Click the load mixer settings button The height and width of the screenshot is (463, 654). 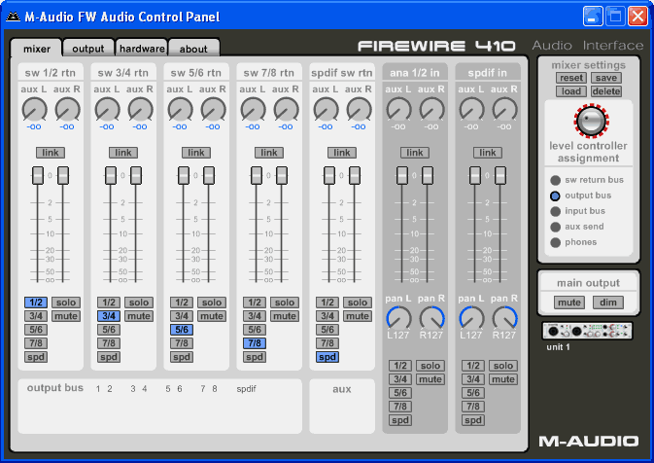(x=571, y=91)
